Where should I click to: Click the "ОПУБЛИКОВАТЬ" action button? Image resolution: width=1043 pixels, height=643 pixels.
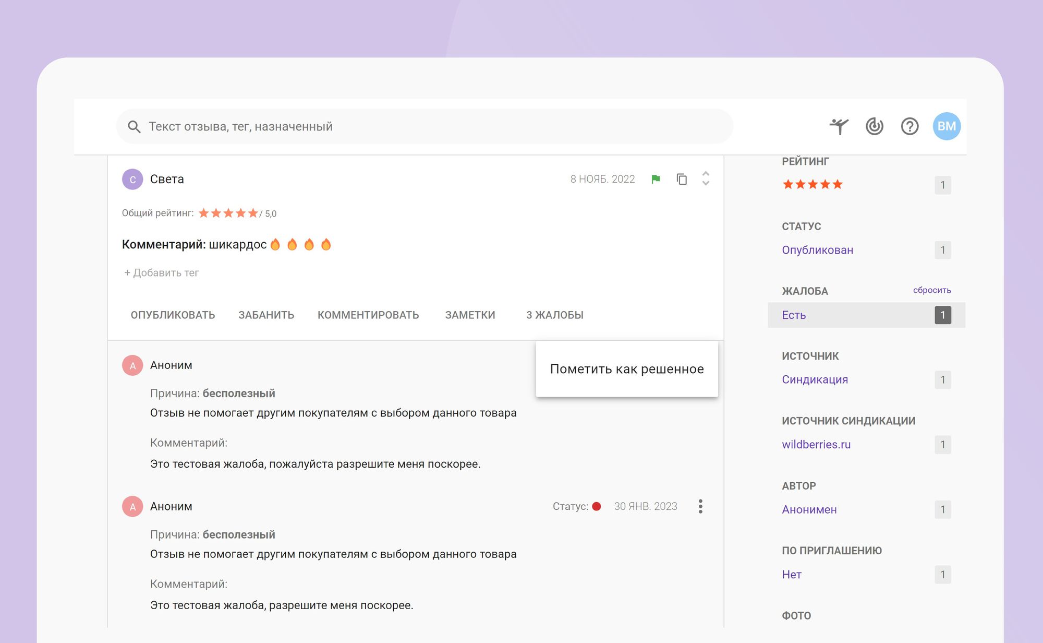click(173, 315)
